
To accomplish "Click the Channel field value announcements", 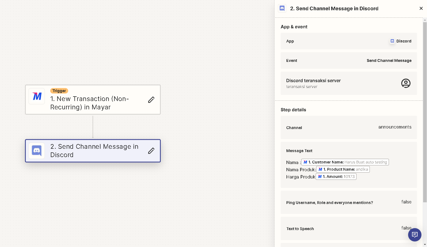I will (395, 127).
